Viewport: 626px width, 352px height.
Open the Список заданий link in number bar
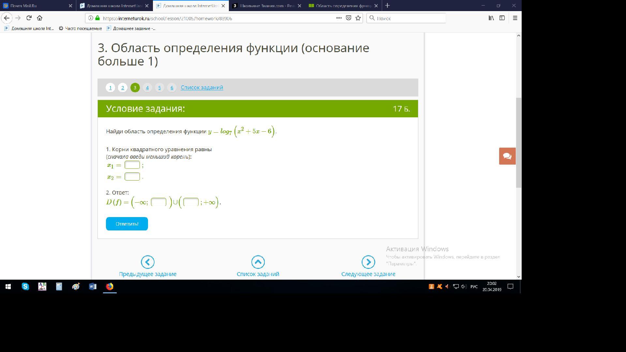coord(202,87)
